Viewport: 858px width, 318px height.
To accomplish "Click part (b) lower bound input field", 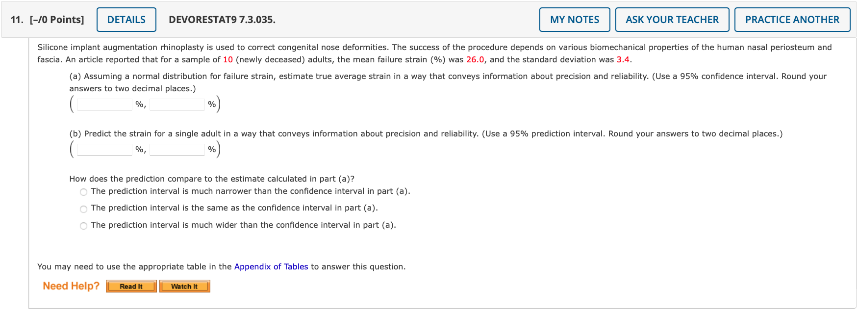I will (104, 149).
